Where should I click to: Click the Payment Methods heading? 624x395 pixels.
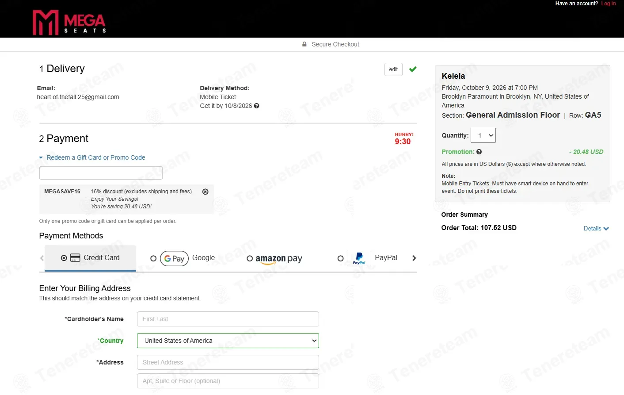click(71, 236)
